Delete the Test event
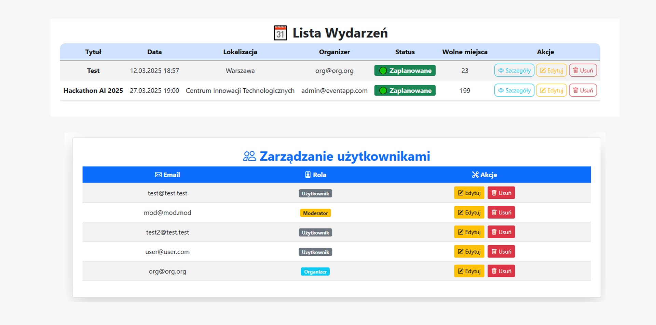 tap(583, 70)
